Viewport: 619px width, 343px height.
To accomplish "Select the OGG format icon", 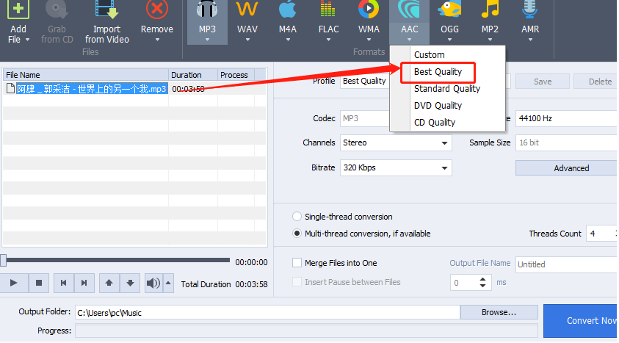I will coord(449,10).
